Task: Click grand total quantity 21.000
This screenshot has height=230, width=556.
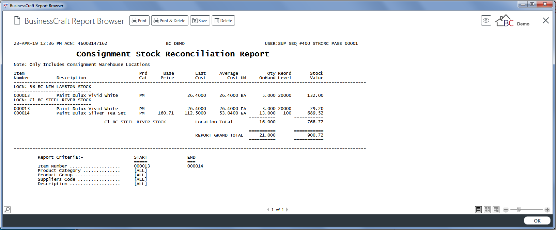Action: click(x=267, y=135)
